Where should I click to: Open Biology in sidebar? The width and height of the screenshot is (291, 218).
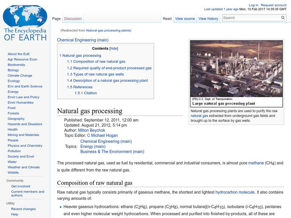point(13,70)
